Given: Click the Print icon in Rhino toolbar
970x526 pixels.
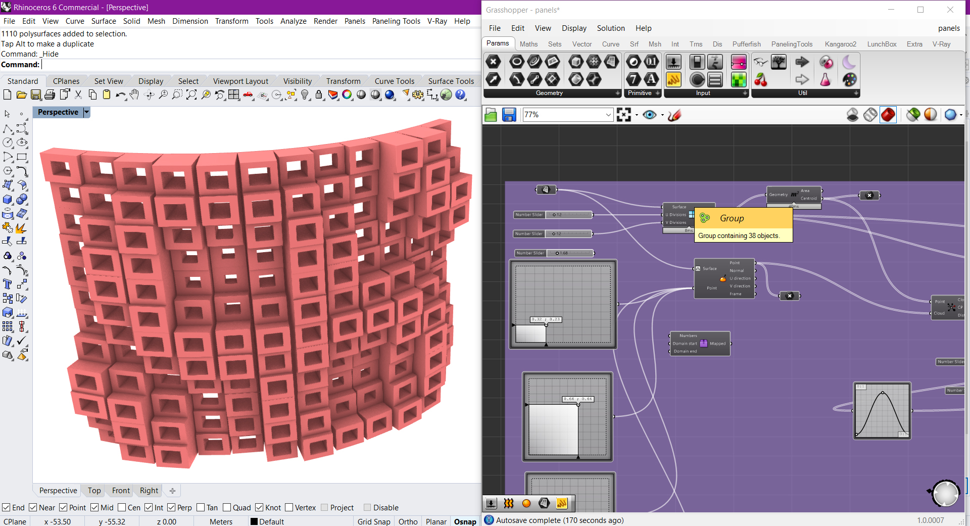Looking at the screenshot, I should pos(50,95).
